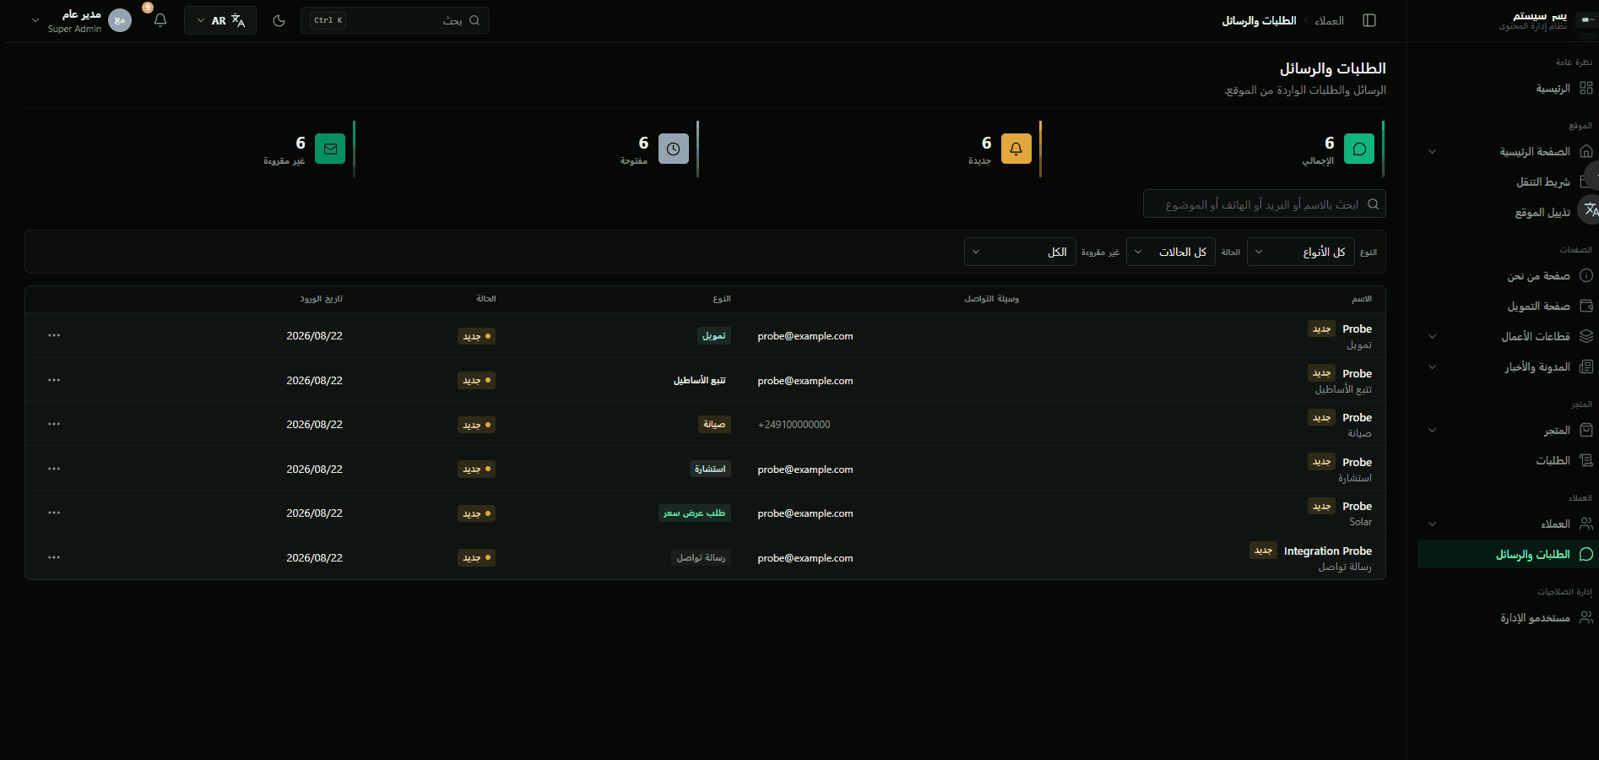Open the Solar Probe request row

coord(705,513)
